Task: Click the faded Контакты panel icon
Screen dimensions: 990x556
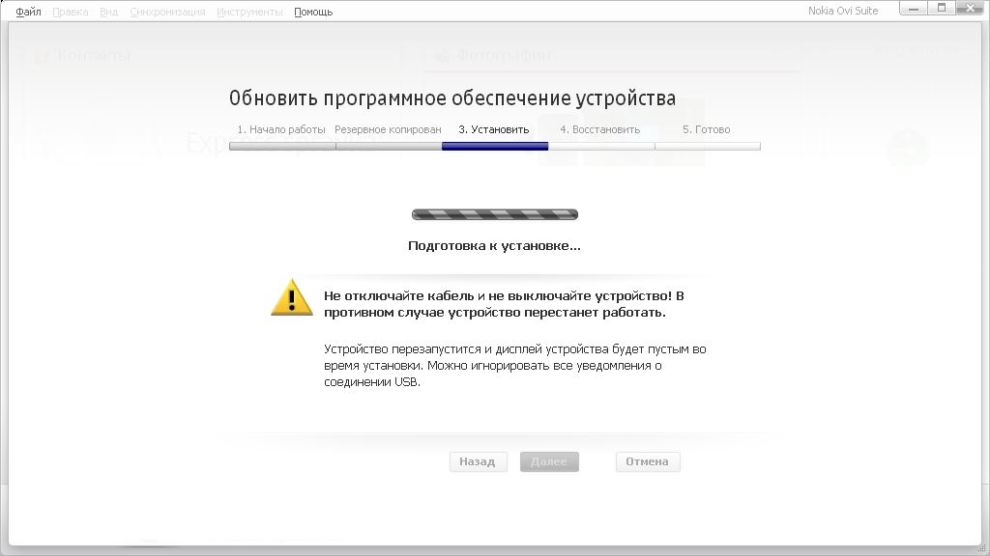Action: 41,57
